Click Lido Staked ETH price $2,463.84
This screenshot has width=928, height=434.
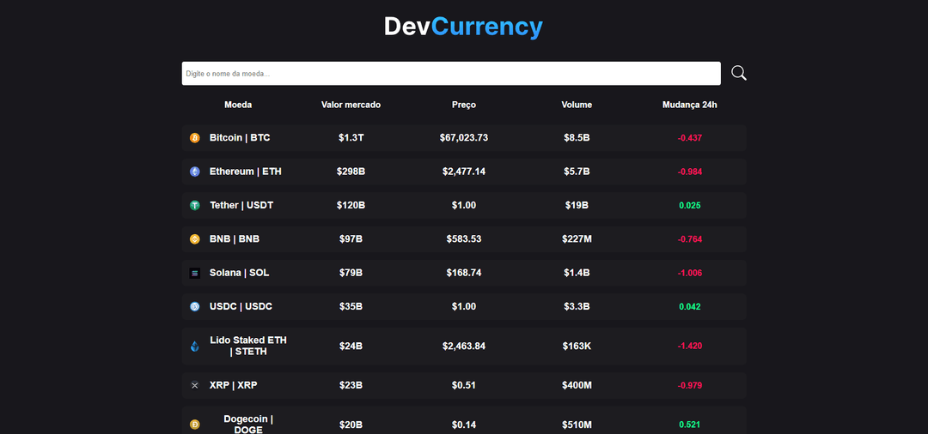pyautogui.click(x=464, y=346)
